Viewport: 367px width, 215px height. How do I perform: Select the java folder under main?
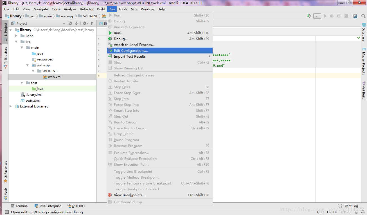37,53
